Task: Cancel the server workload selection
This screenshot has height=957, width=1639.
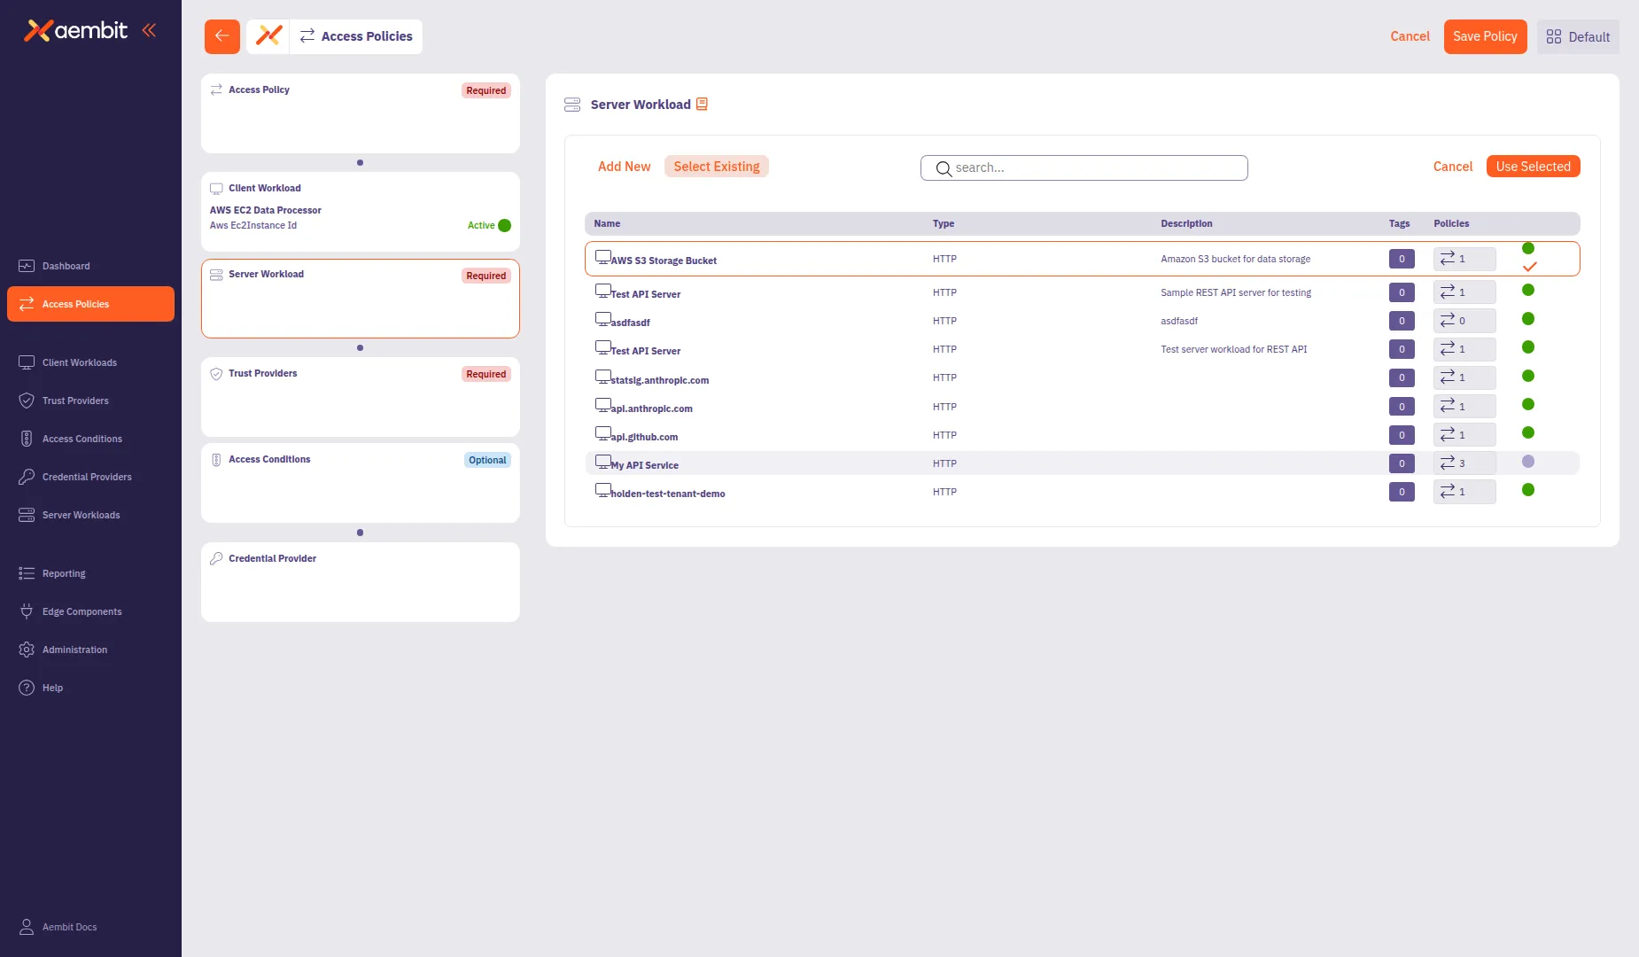Action: pos(1451,167)
